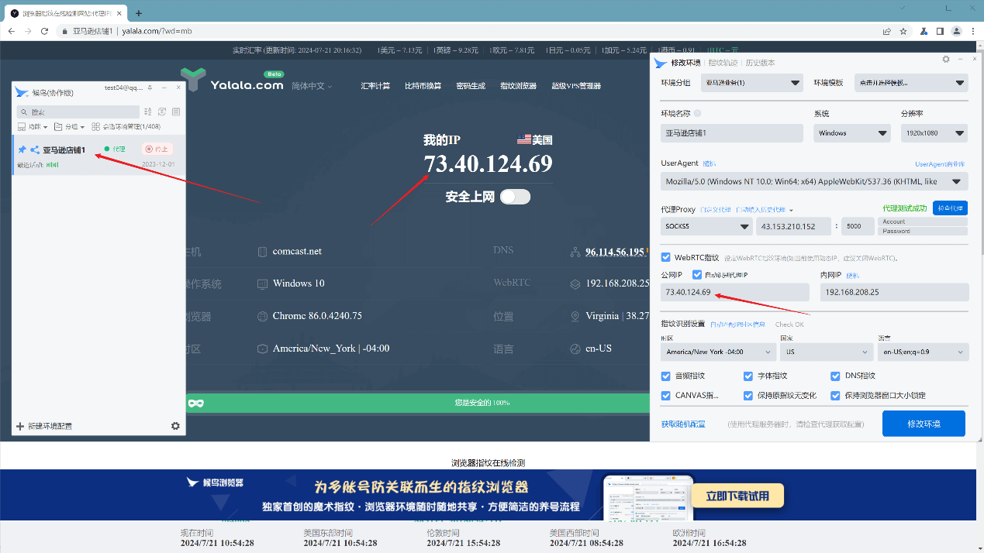Open the SOCKS5 proxy type dropdown
The height and width of the screenshot is (553, 984).
click(x=706, y=226)
